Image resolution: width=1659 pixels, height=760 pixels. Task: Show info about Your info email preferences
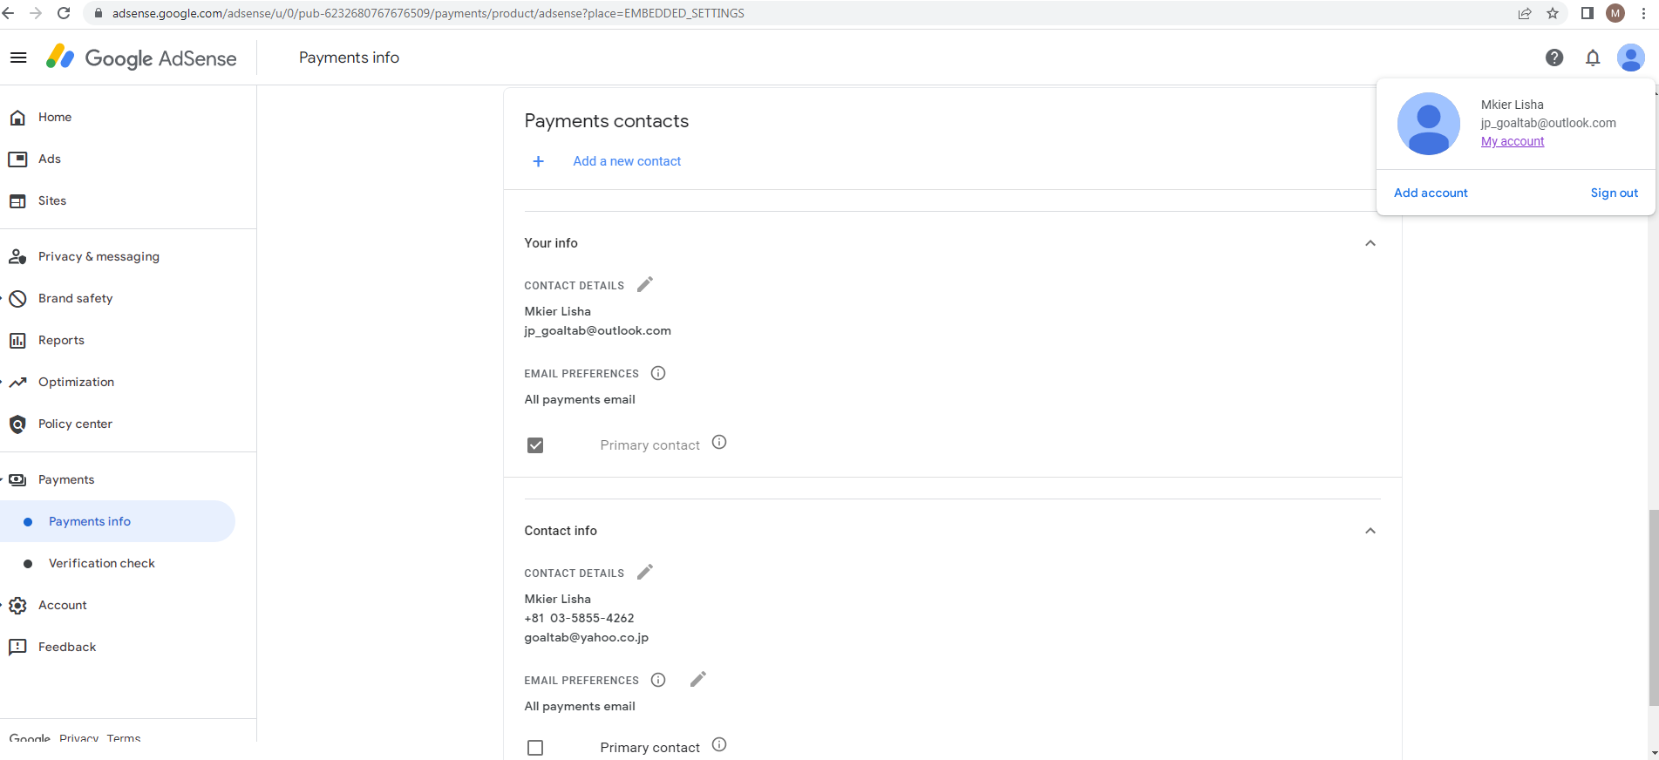658,374
